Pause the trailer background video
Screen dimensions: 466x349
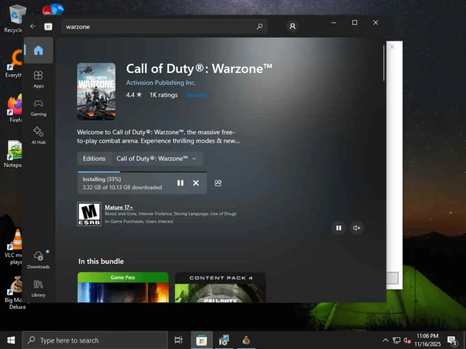pos(339,228)
